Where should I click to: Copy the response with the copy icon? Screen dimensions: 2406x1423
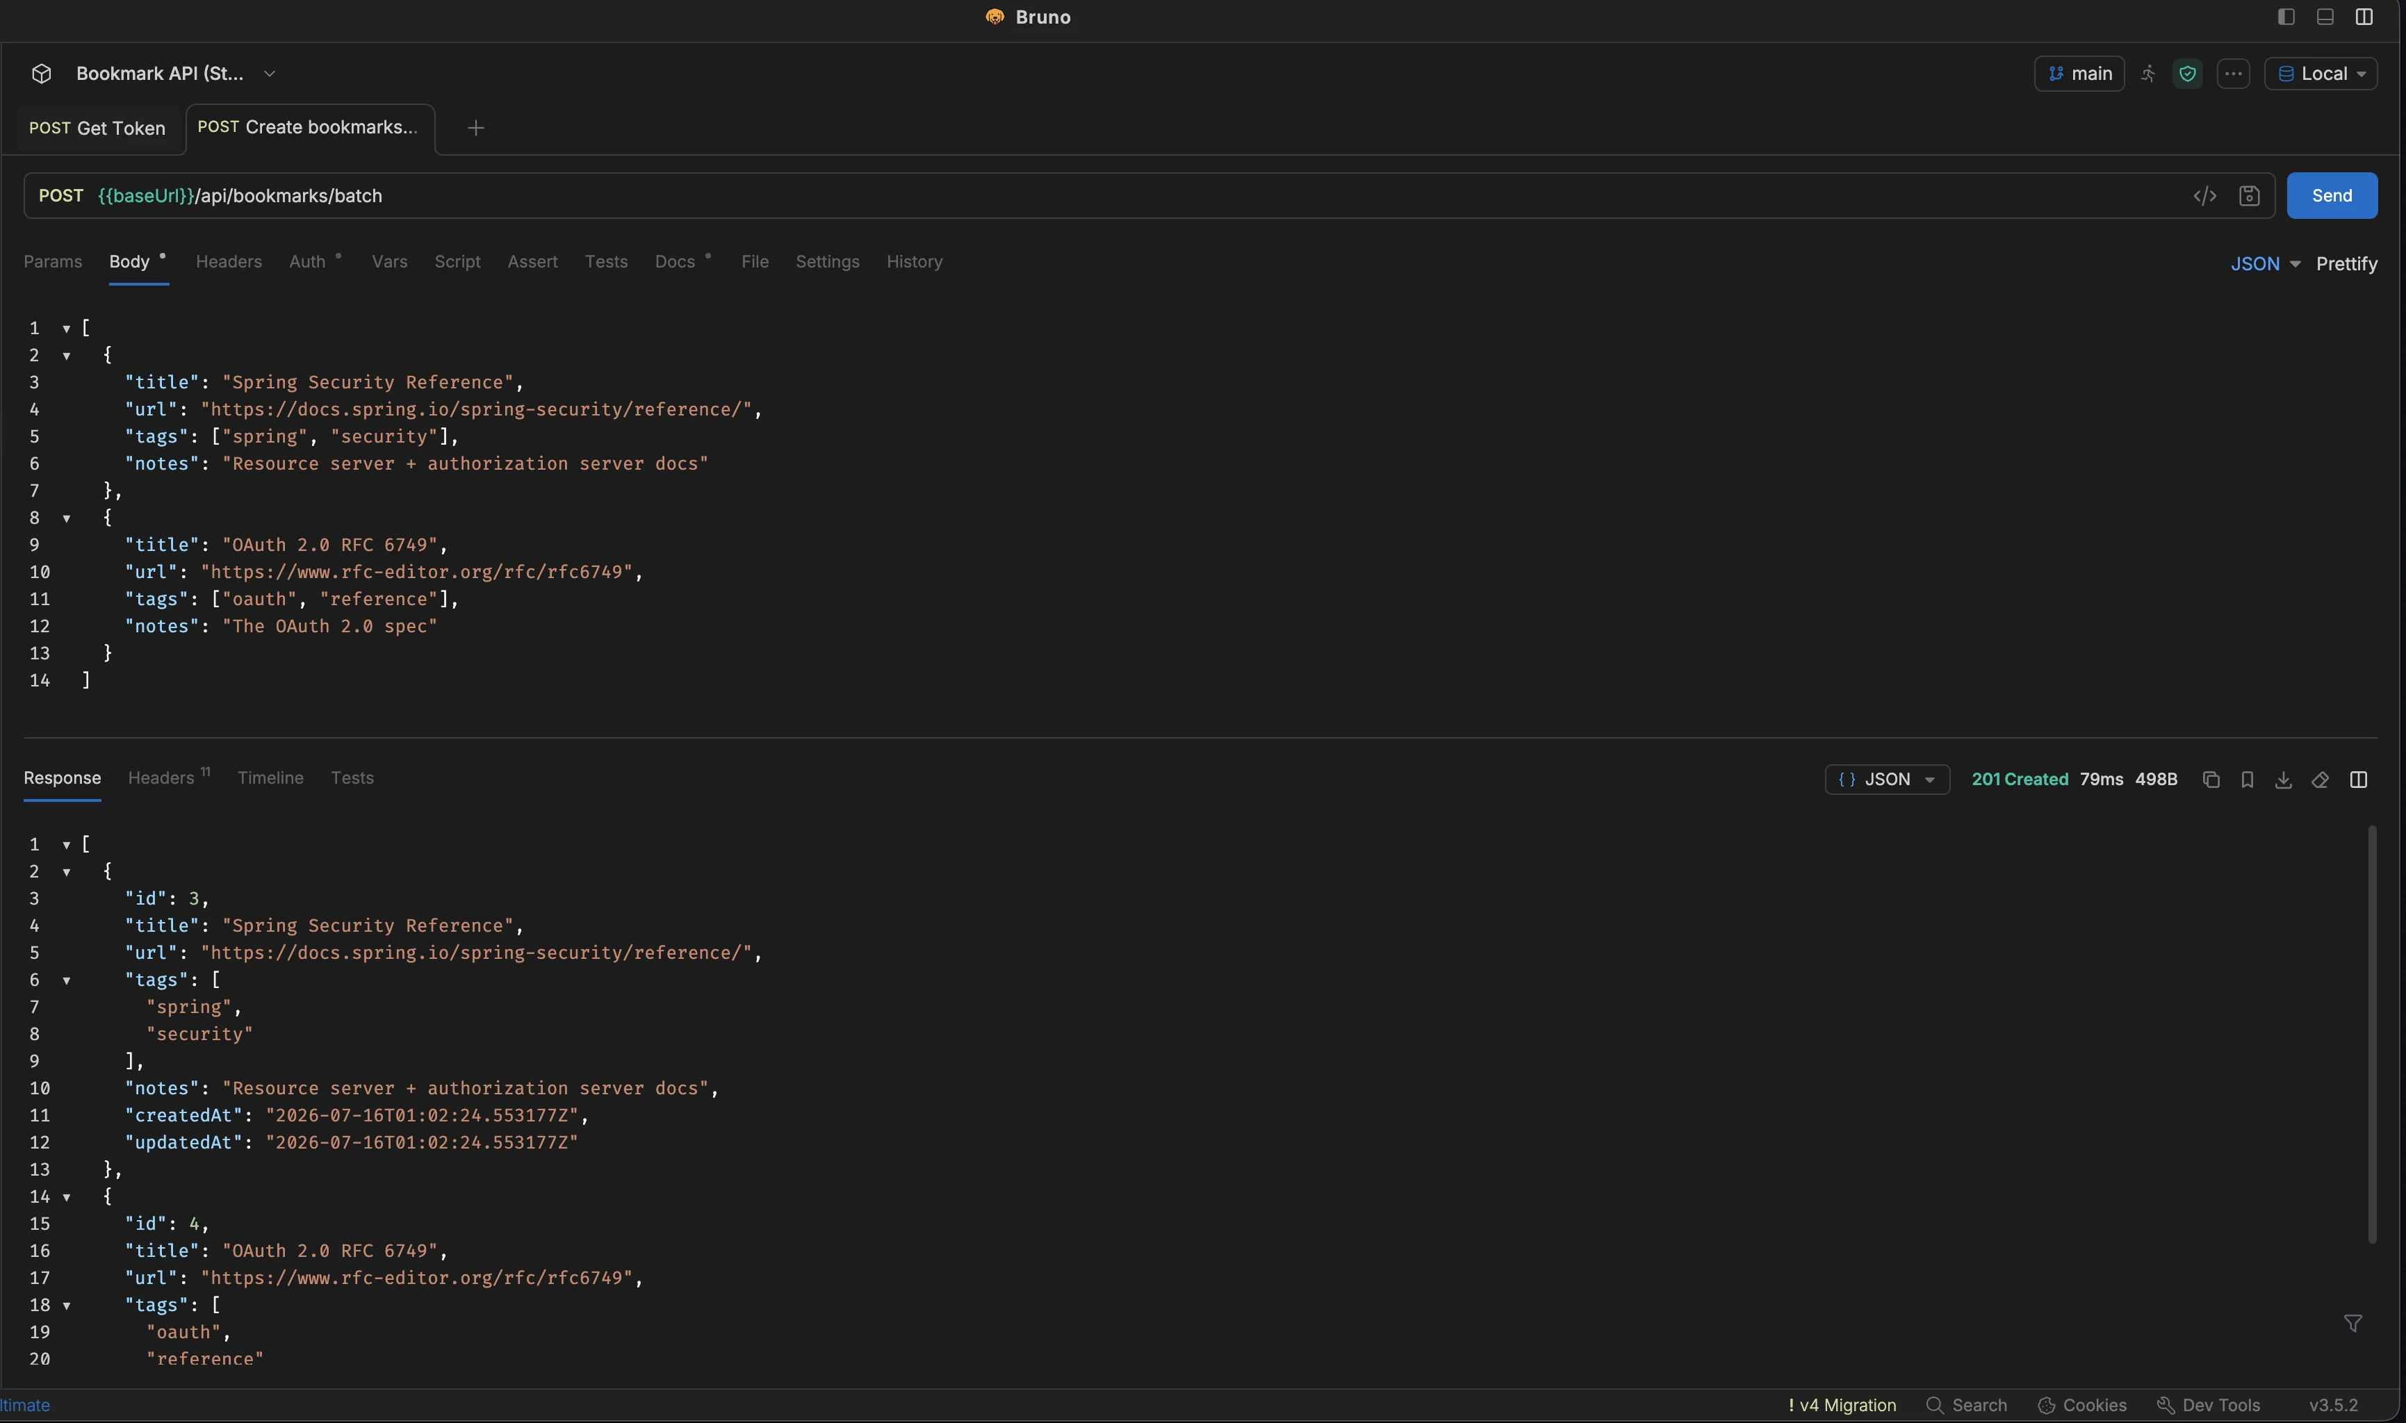pos(2211,780)
